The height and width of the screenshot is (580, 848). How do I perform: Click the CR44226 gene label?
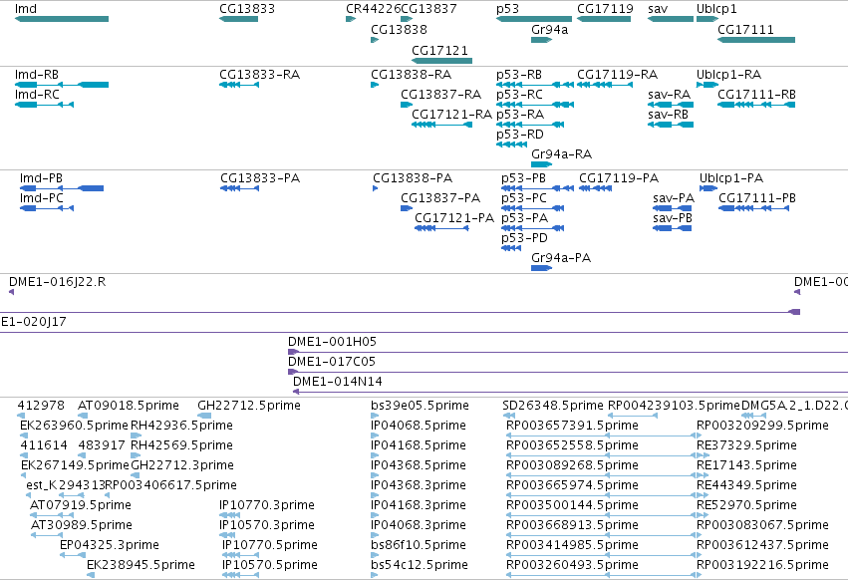click(x=373, y=9)
